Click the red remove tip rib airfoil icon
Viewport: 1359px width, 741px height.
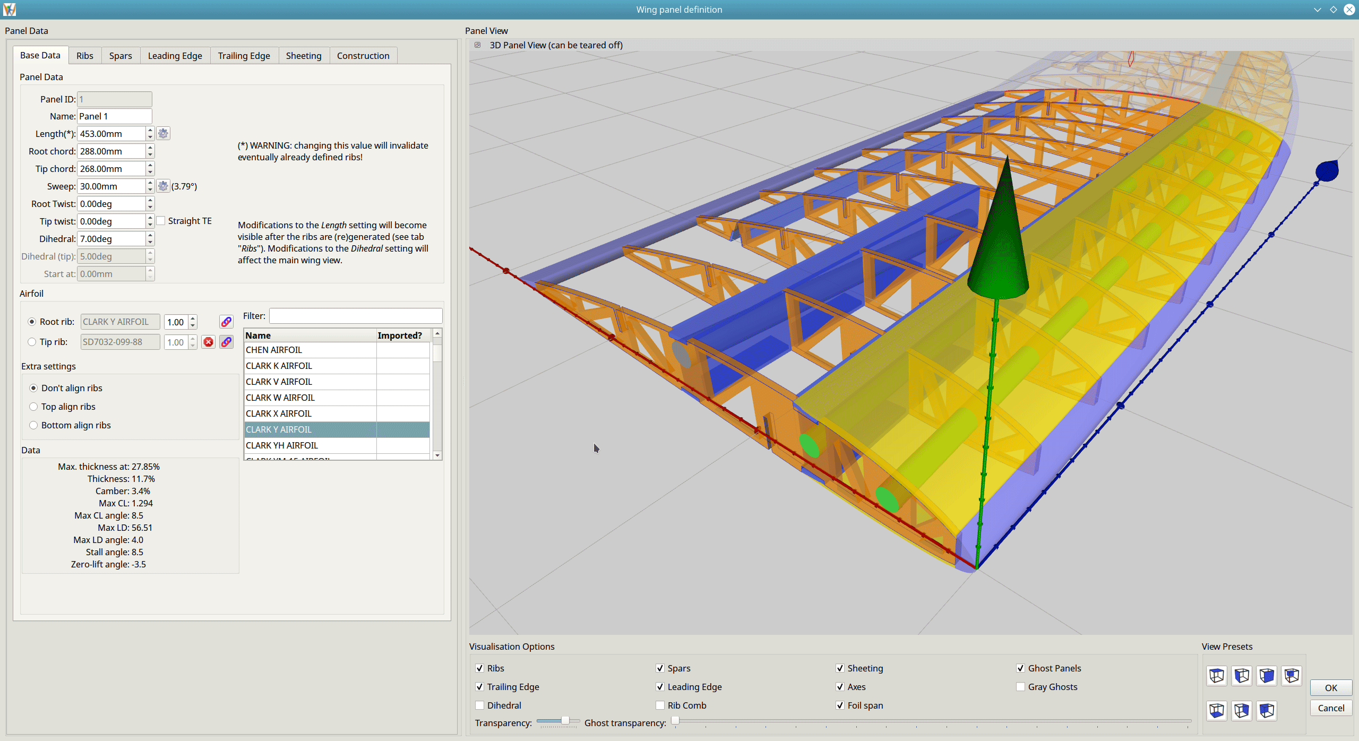209,342
